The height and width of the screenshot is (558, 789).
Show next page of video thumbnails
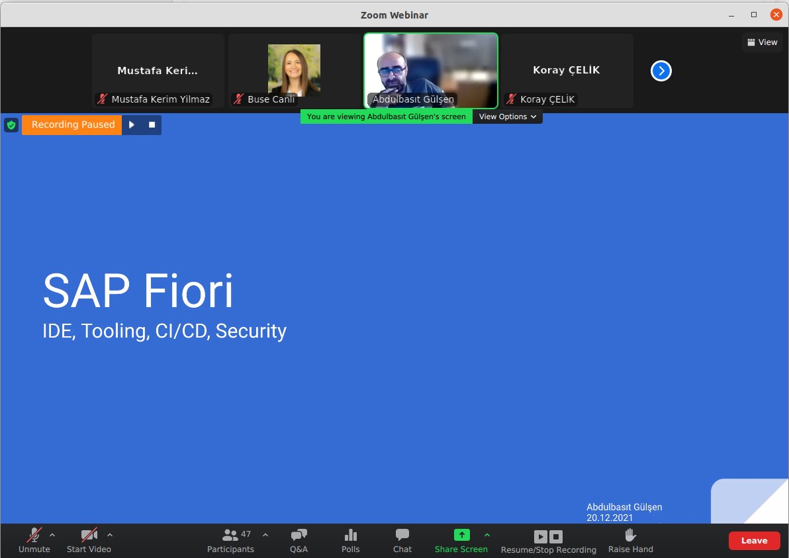tap(661, 71)
